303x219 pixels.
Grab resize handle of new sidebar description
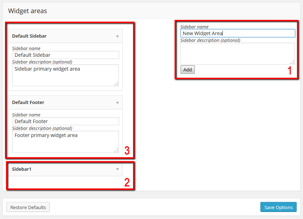(x=292, y=62)
